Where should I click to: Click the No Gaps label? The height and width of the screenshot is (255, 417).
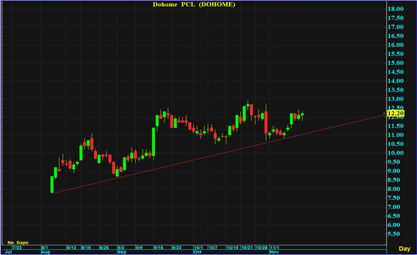[18, 242]
